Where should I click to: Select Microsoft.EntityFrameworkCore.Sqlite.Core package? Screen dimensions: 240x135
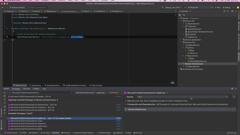[64, 126]
